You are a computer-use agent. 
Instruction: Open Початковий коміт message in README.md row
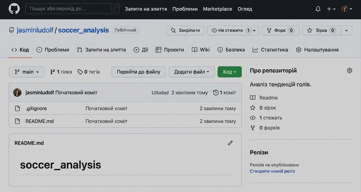click(x=106, y=121)
